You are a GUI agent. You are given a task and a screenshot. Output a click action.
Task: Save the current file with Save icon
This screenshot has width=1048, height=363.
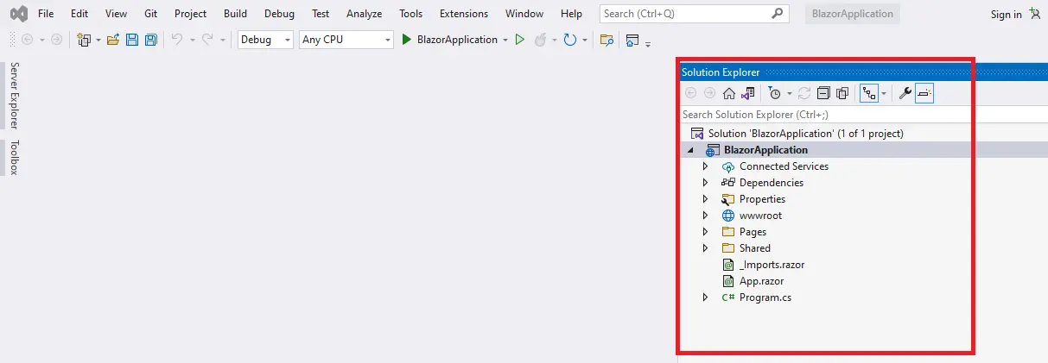click(x=132, y=40)
